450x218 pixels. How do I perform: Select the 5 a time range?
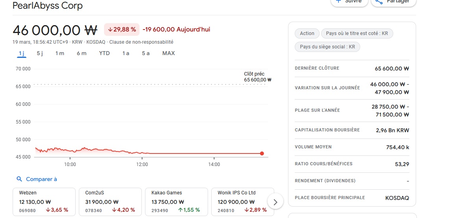(x=146, y=53)
